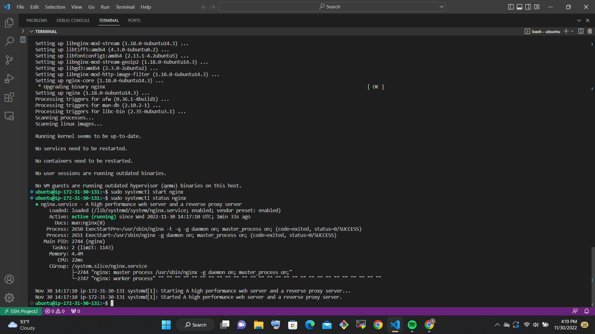Open the Selection menu
Screen dimensions: 595x334
coord(55,7)
